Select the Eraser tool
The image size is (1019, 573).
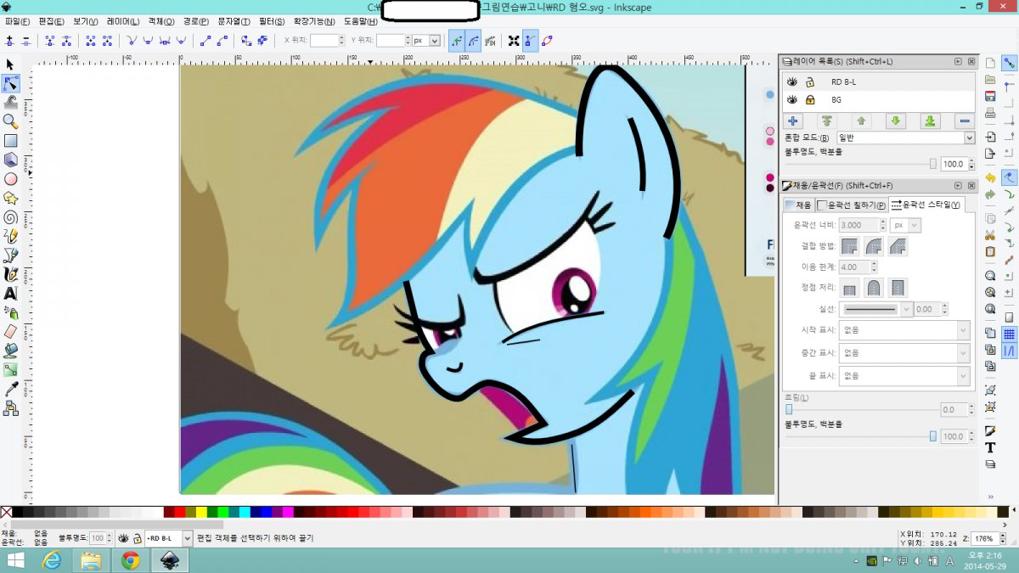point(10,331)
